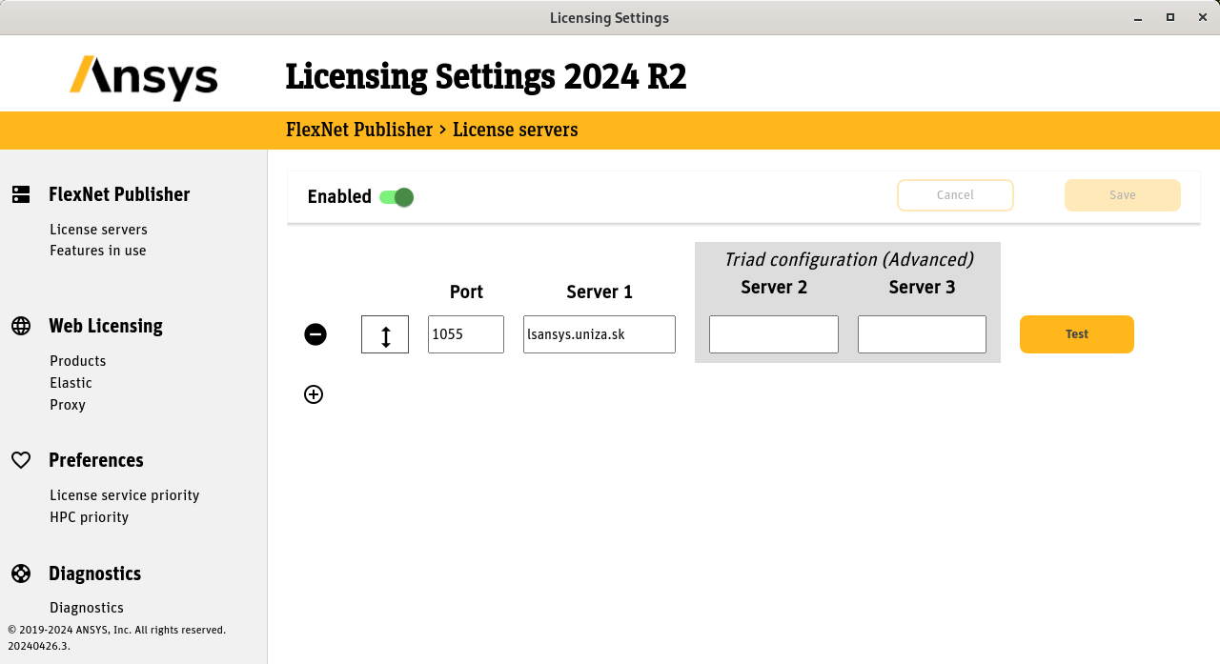Click the Cancel button
The width and height of the screenshot is (1220, 664).
(x=955, y=195)
